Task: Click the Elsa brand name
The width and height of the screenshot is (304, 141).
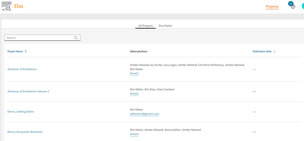Action: [19, 6]
